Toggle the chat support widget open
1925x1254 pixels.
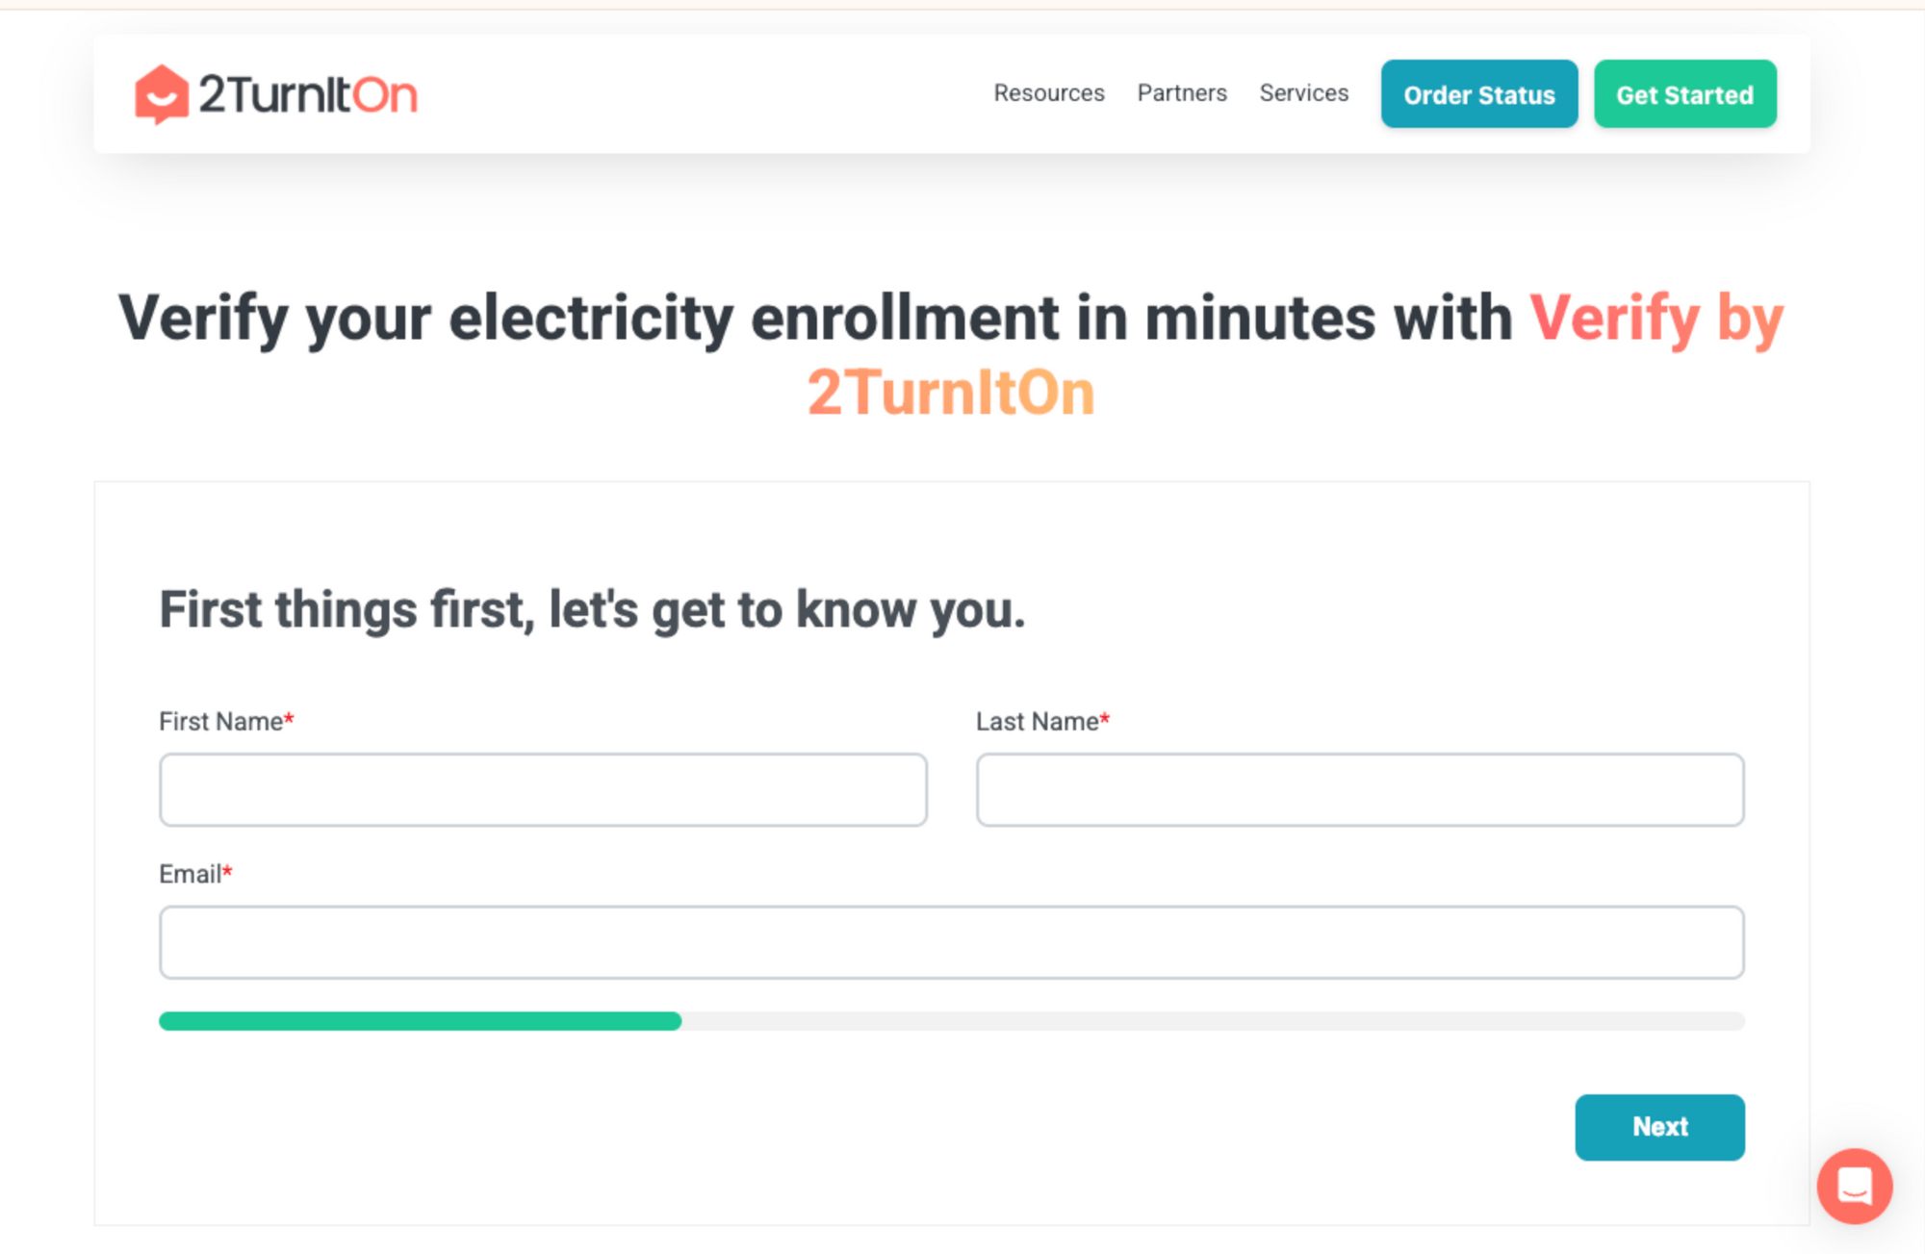1858,1187
